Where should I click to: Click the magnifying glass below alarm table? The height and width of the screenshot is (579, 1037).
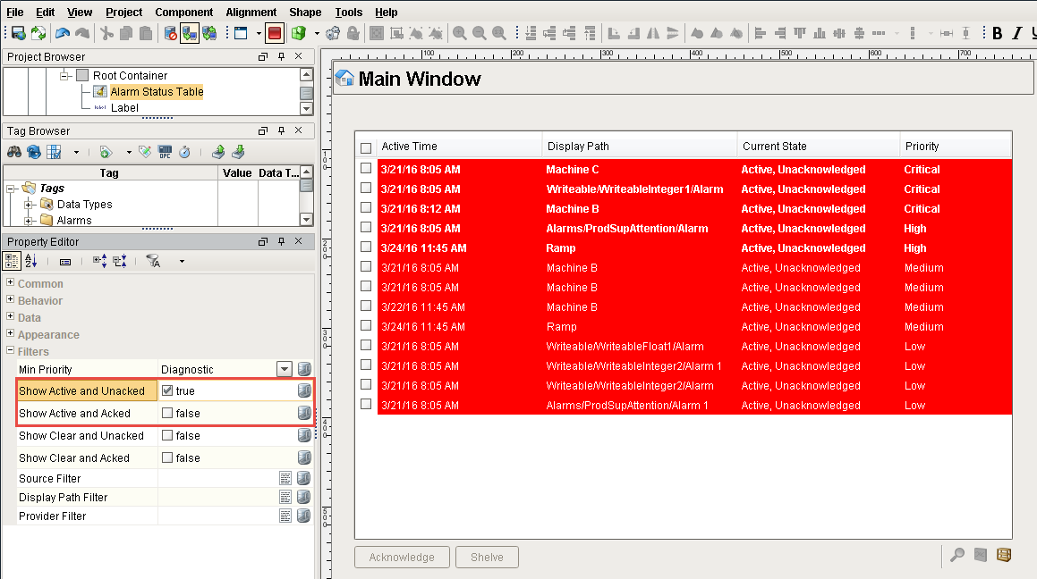coord(957,555)
